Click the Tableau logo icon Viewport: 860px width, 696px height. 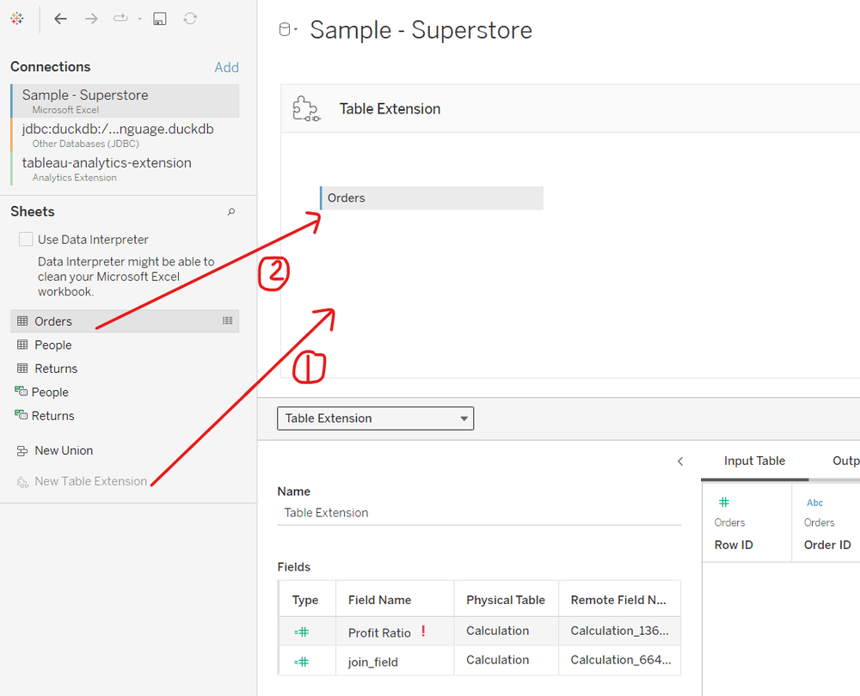17,19
